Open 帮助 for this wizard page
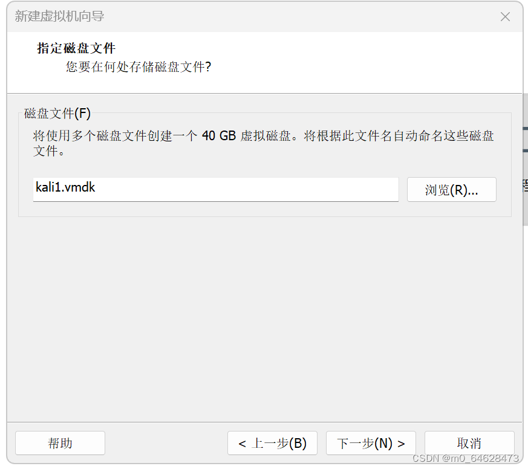The width and height of the screenshot is (528, 469). [60, 443]
